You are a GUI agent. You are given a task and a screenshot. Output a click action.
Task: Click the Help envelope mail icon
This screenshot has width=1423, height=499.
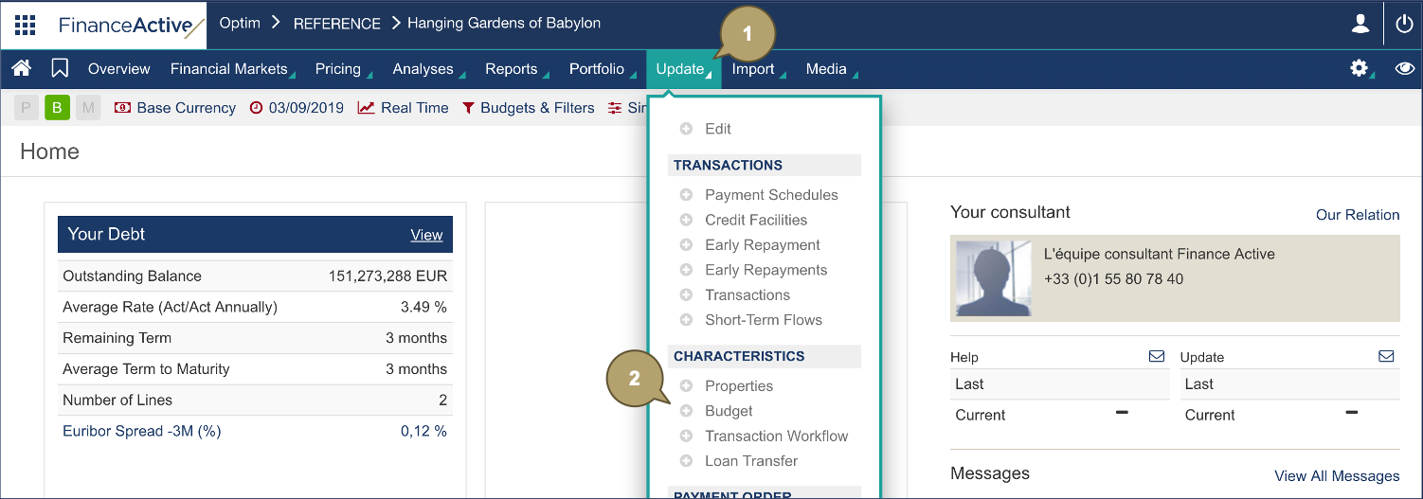1156,356
